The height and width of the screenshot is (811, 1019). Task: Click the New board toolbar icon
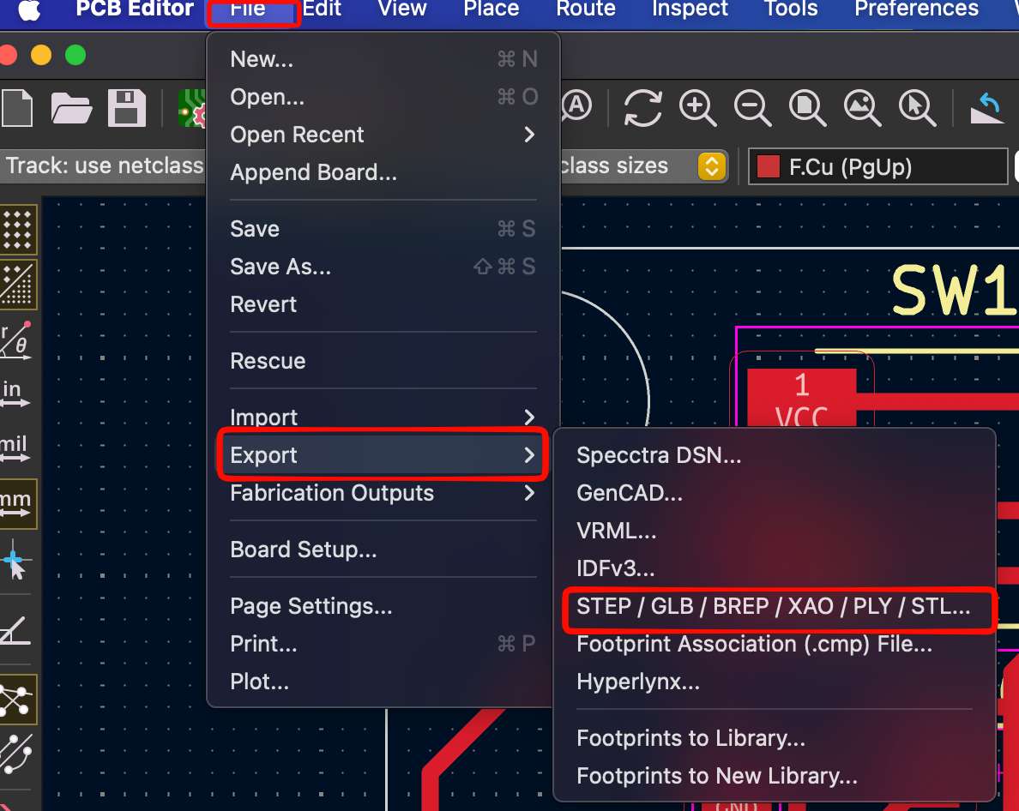pyautogui.click(x=17, y=108)
